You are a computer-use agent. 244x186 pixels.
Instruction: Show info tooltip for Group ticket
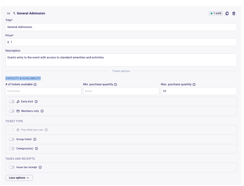(35, 139)
